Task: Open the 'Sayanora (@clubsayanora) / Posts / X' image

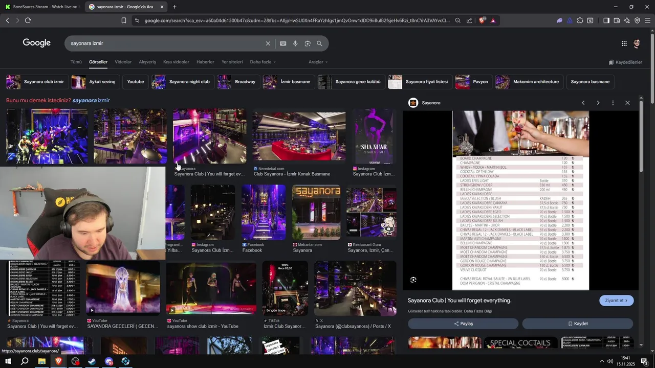Action: tap(355, 288)
